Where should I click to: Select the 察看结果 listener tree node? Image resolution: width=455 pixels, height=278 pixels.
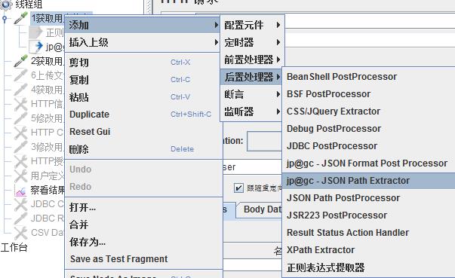click(48, 190)
